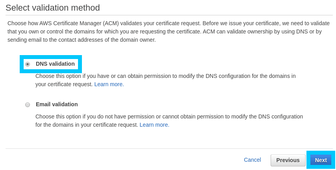This screenshot has height=170, width=336.
Task: Cancel the certificate request
Action: tap(252, 160)
